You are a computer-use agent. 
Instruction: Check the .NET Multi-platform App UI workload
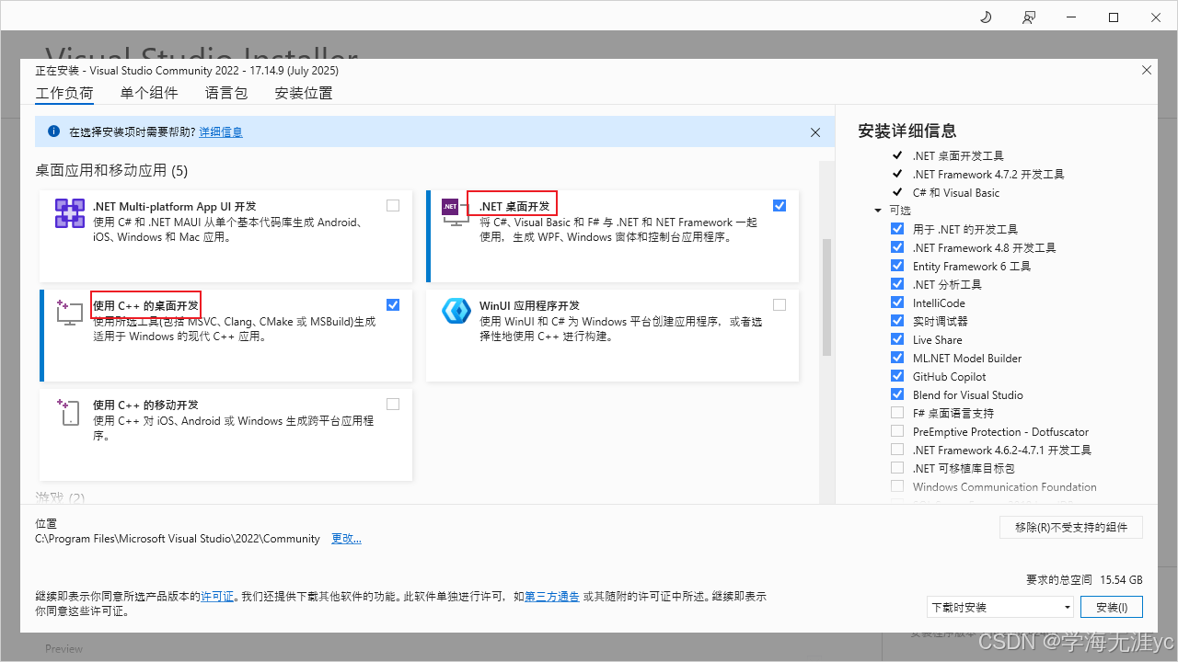tap(393, 206)
